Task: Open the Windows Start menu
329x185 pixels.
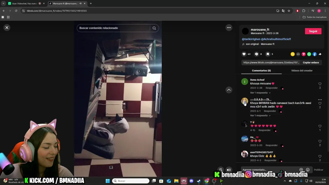Action: click(108, 181)
